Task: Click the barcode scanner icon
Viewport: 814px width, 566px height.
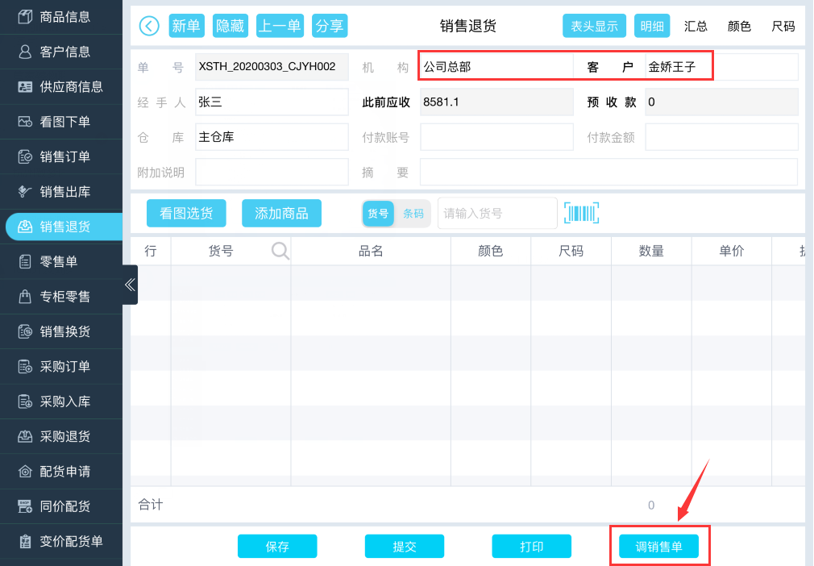Action: click(581, 213)
